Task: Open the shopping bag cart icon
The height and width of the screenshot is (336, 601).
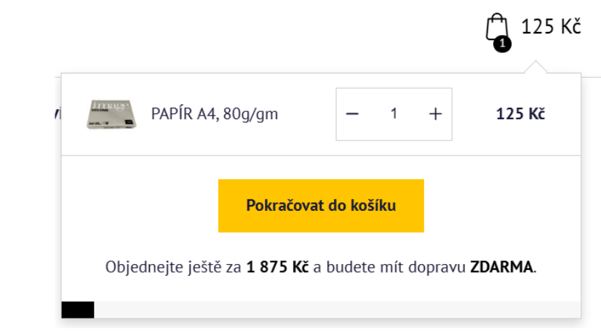Action: tap(497, 27)
